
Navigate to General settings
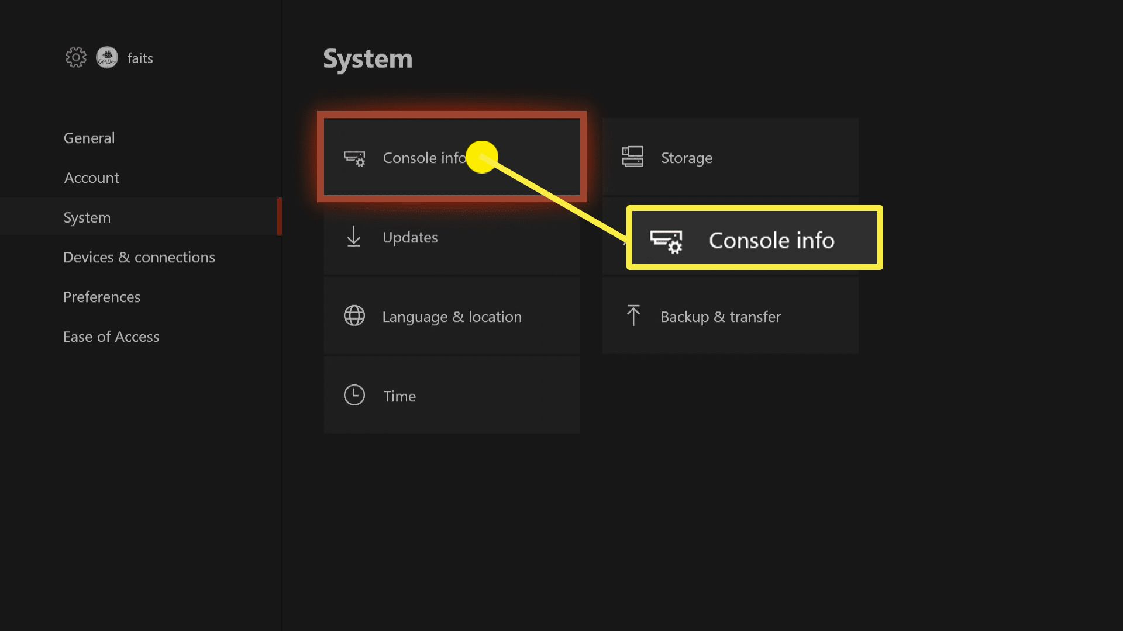(89, 137)
